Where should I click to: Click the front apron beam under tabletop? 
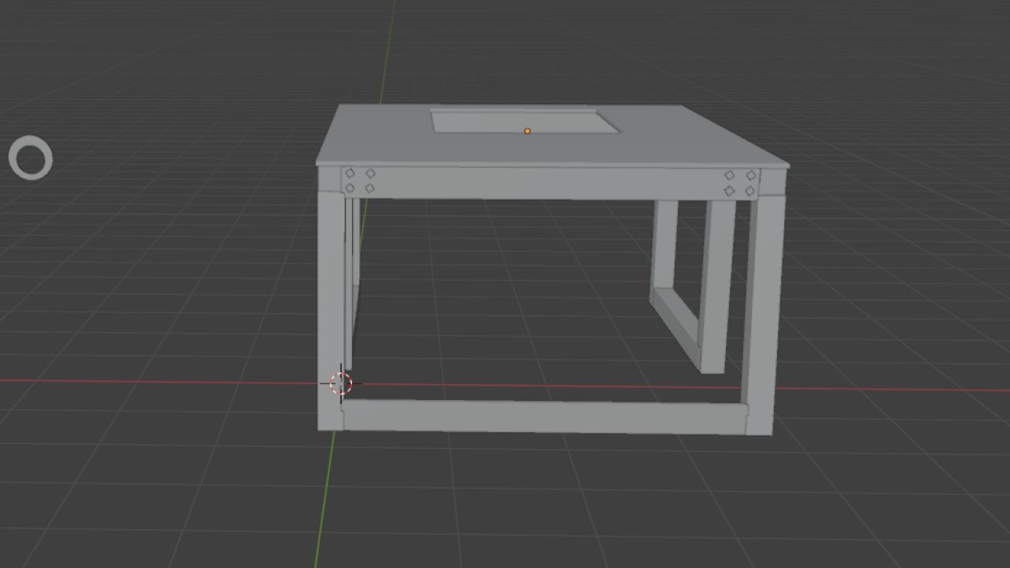click(551, 183)
